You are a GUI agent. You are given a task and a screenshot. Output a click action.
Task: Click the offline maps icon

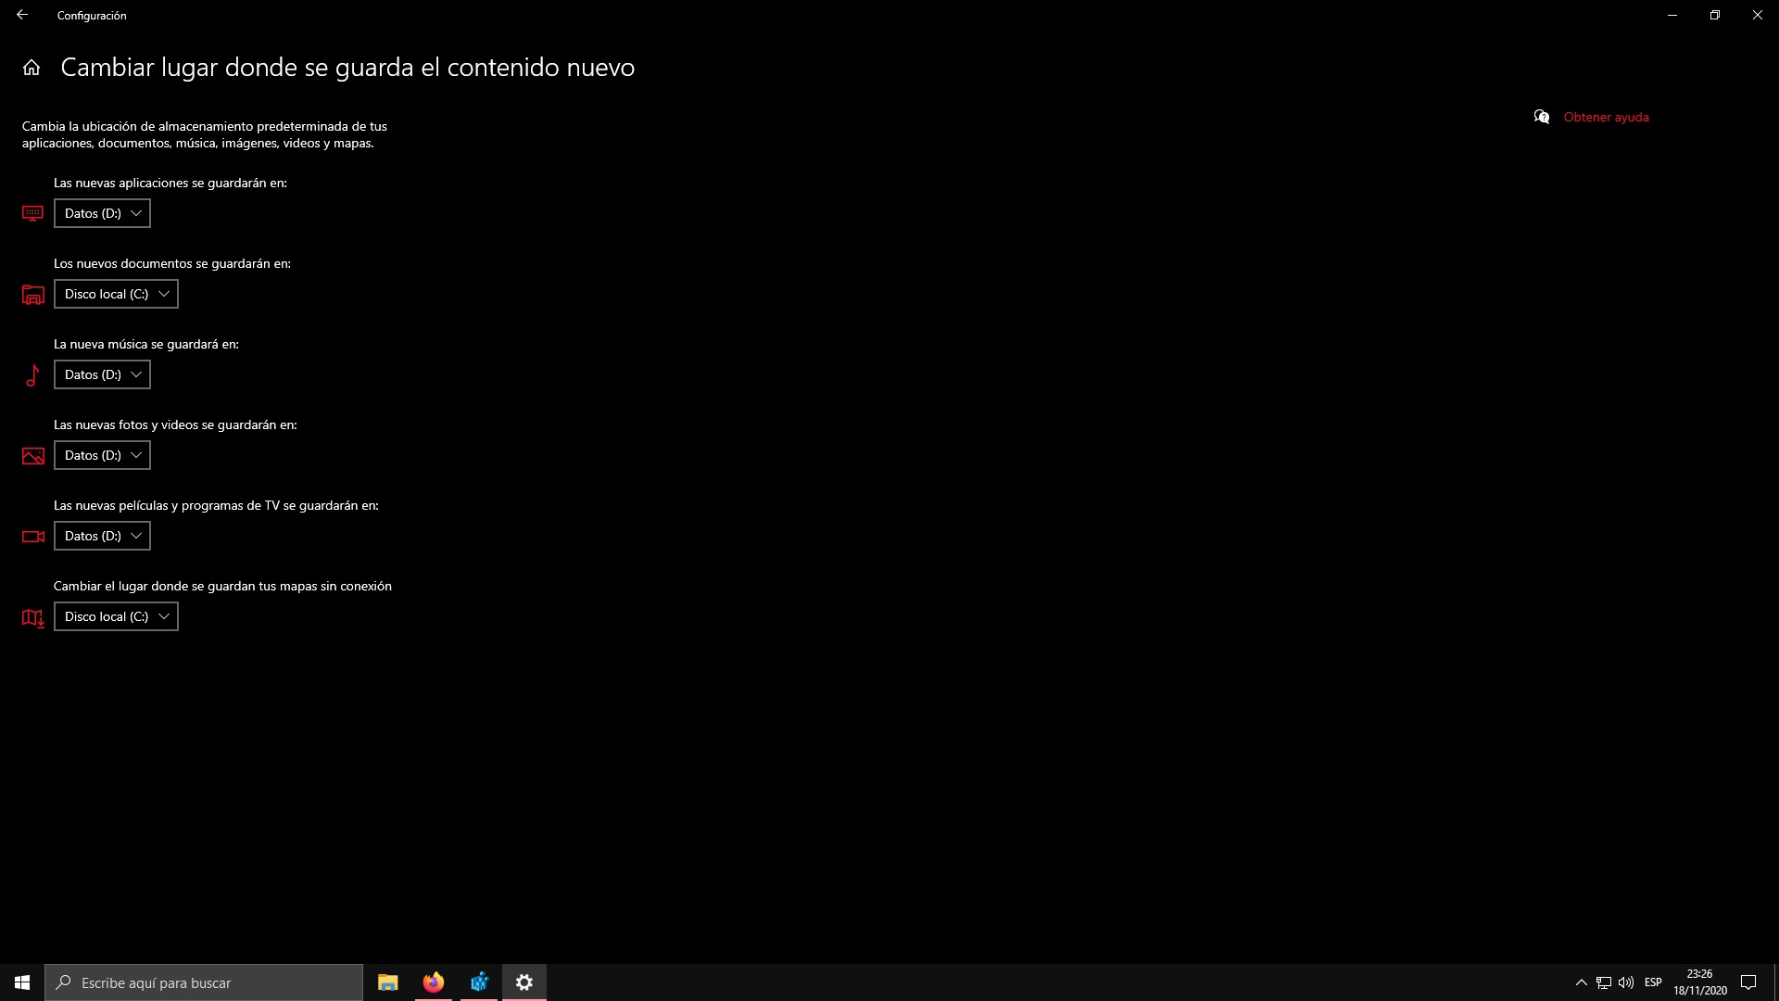(x=32, y=617)
